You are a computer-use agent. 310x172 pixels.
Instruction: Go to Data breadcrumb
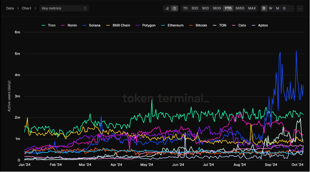[10, 8]
